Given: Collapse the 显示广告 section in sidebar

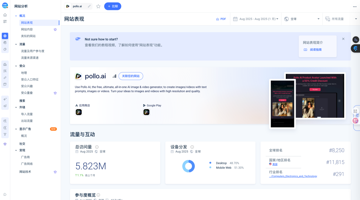Looking at the screenshot, I should tap(16, 129).
